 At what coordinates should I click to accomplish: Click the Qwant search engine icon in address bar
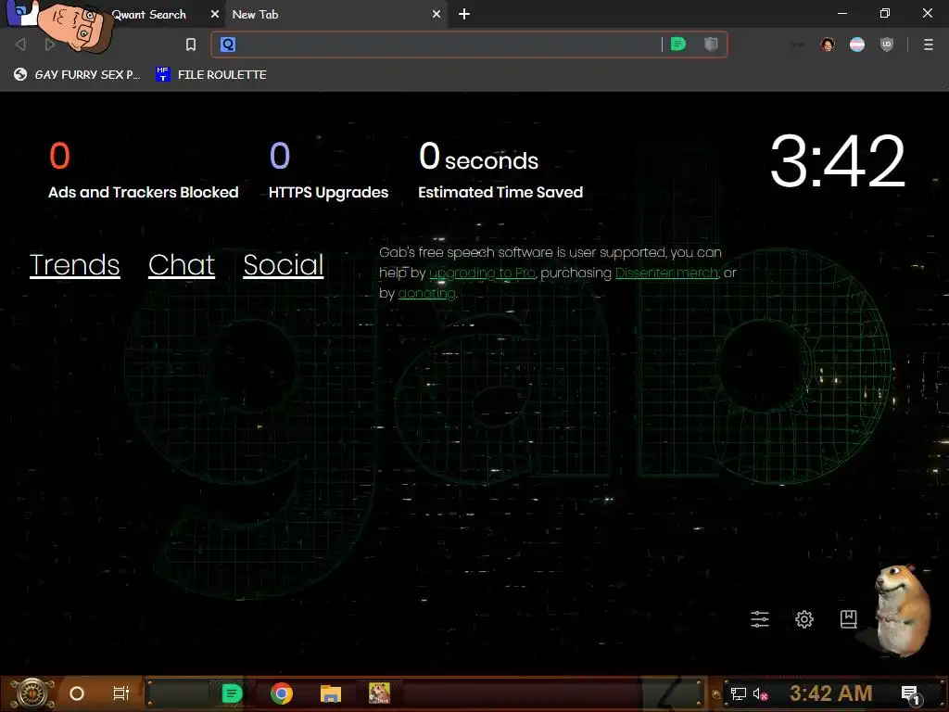coord(228,44)
